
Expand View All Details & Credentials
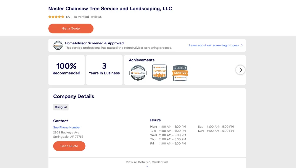click(x=147, y=162)
